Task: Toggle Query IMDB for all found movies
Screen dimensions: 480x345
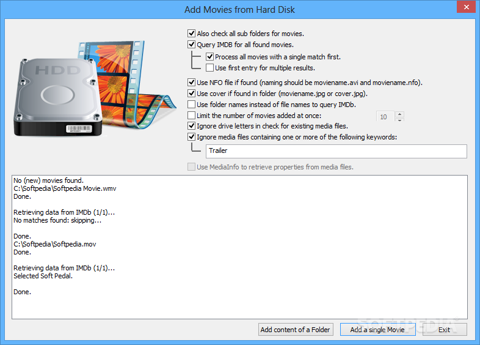Action: pyautogui.click(x=191, y=45)
